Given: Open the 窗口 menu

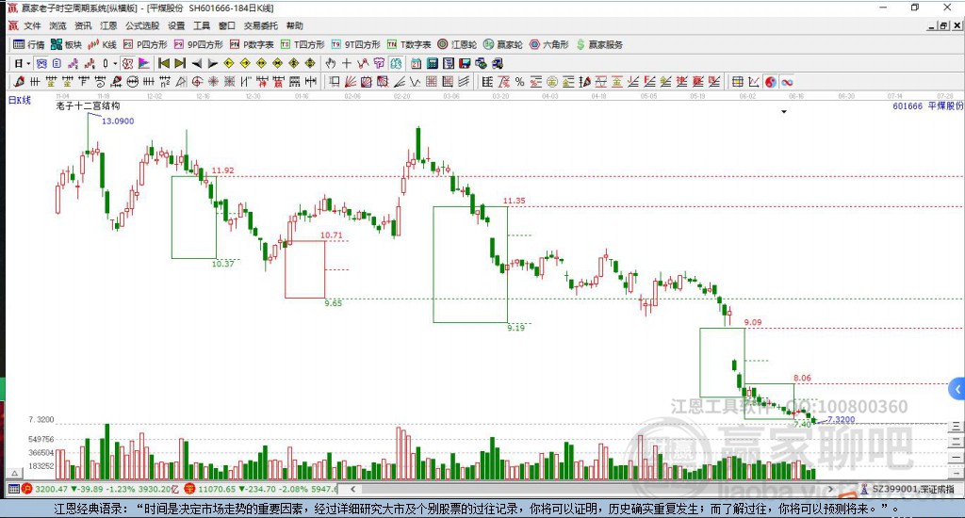Looking at the screenshot, I should click(227, 25).
